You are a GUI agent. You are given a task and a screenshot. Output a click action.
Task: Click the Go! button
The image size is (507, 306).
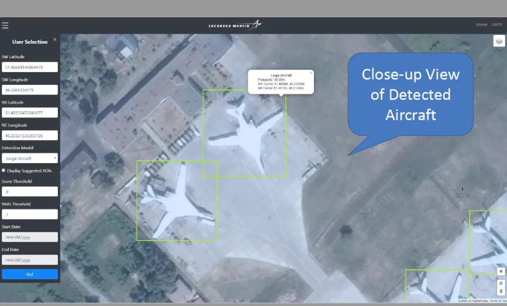30,274
